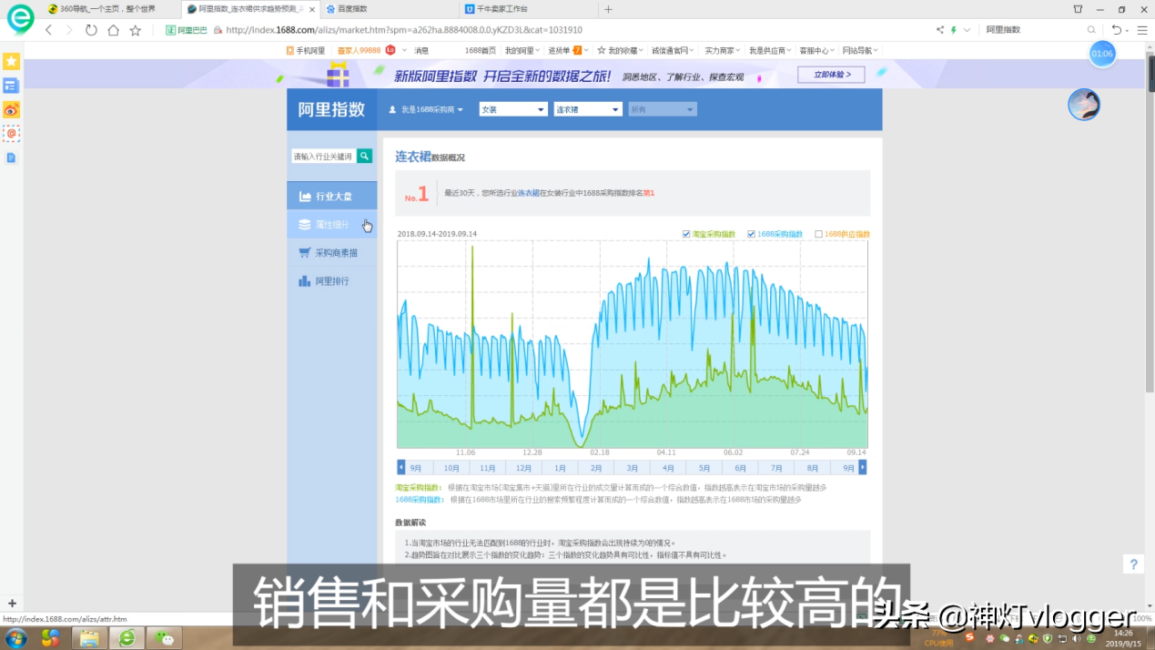Screen dimensions: 1155x650
Task: Open new browser tab with plus
Action: pos(609,9)
